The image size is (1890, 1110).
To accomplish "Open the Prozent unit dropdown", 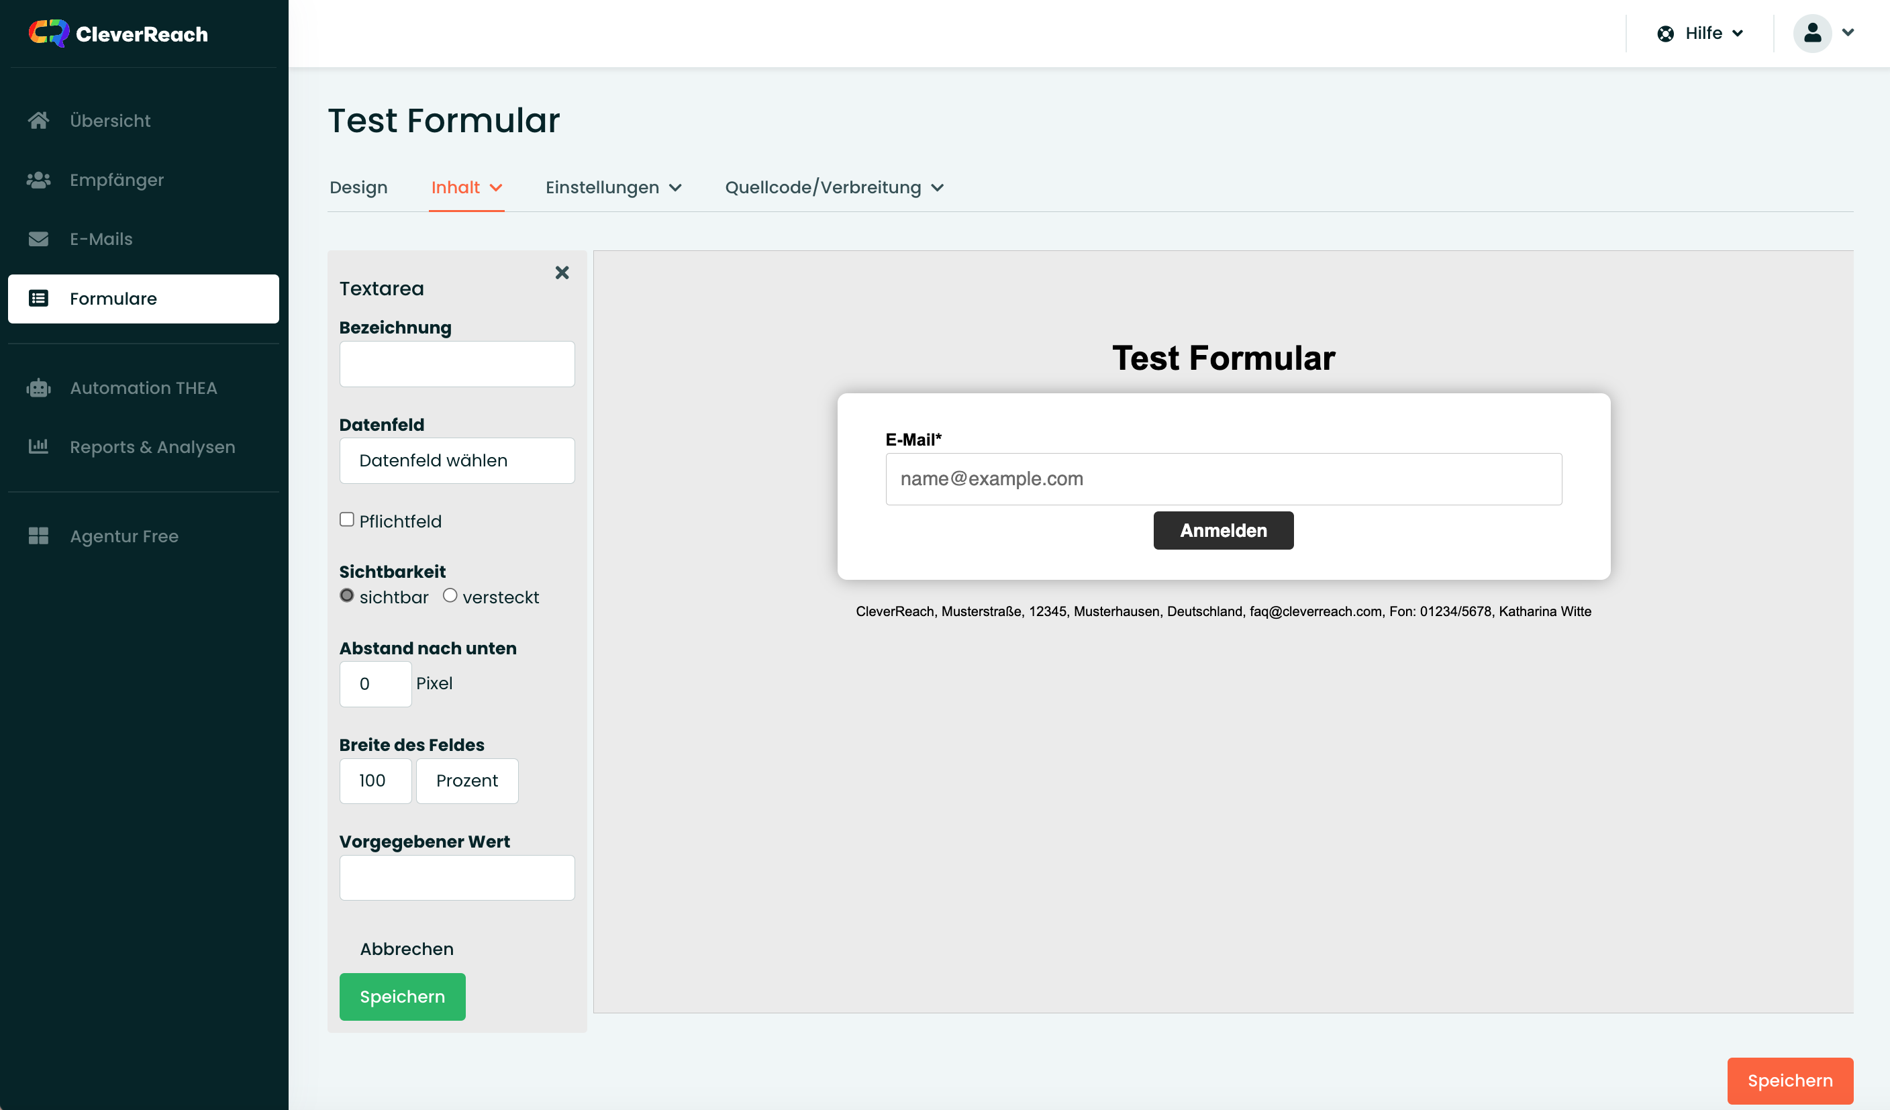I will click(466, 780).
